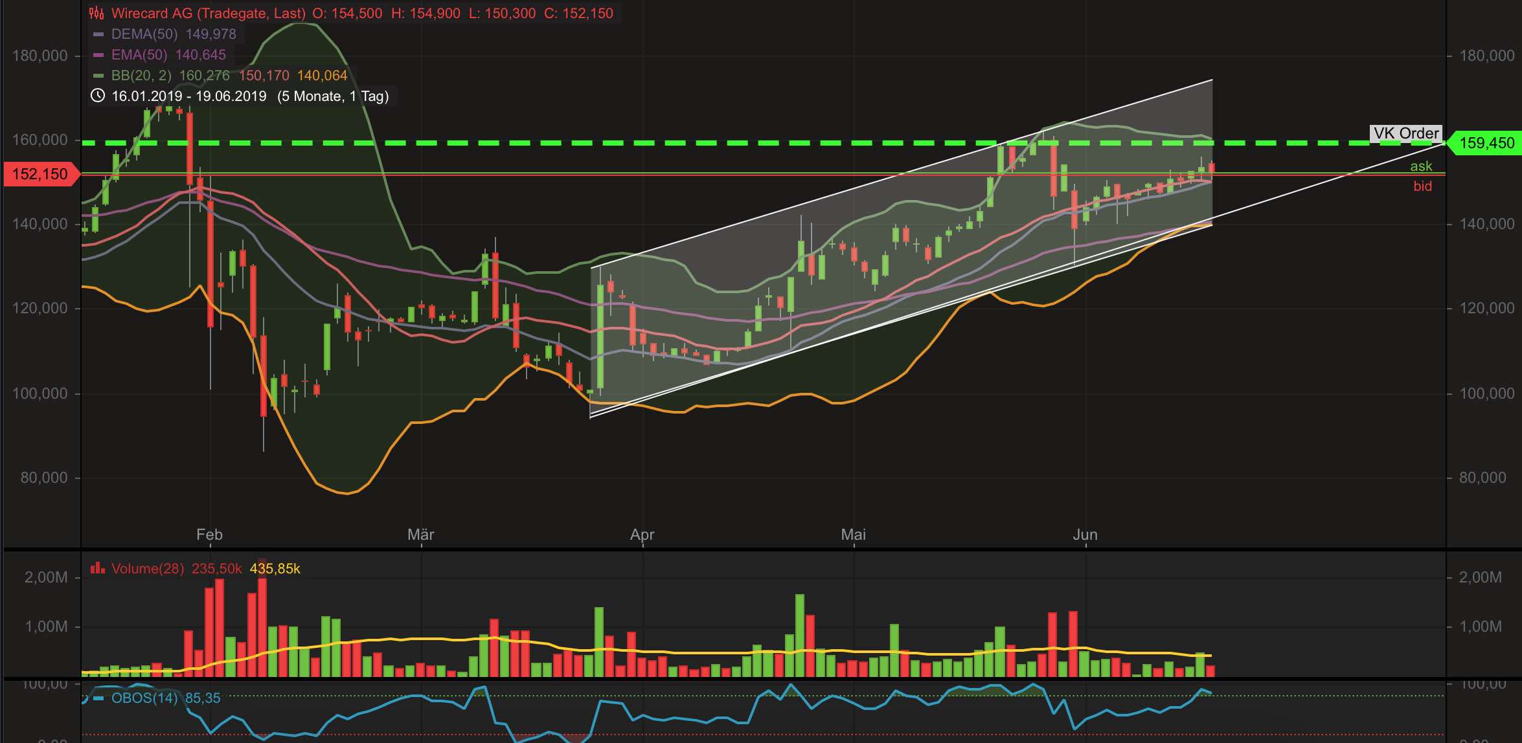This screenshot has width=1522, height=743.
Task: Click the Volume(28) indicator label
Action: [147, 568]
